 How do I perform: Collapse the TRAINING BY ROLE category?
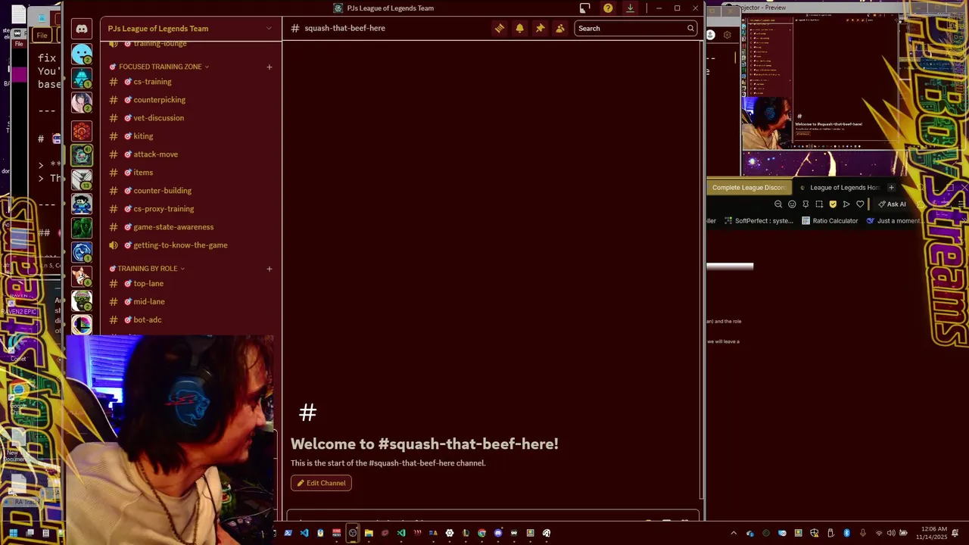click(148, 269)
